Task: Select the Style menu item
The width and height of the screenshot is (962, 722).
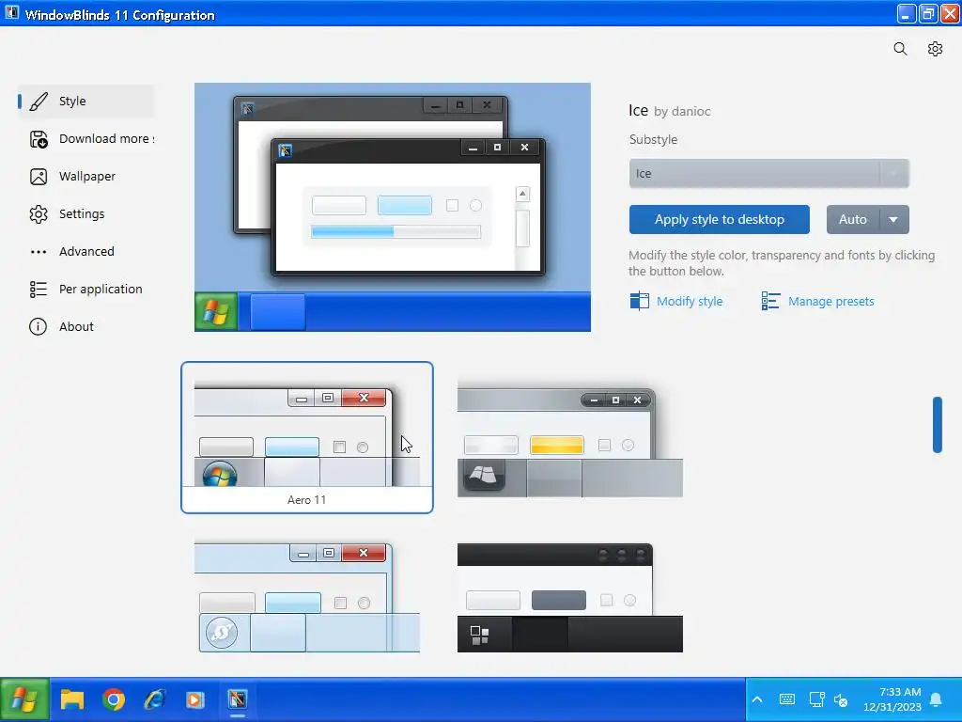Action: coord(85,102)
